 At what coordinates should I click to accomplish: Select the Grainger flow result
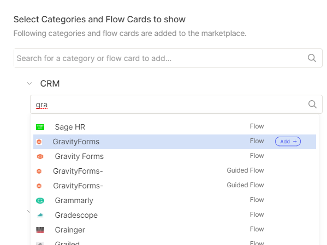[175, 230]
